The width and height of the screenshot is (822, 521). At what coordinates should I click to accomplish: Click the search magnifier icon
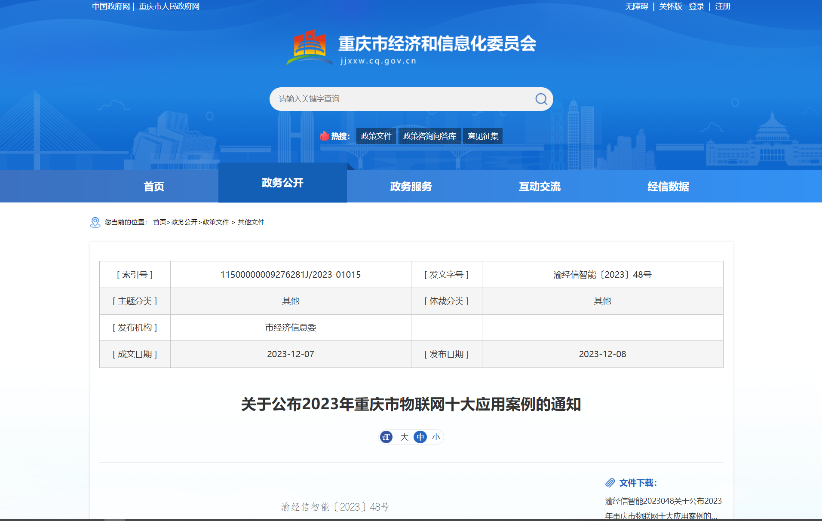point(541,99)
